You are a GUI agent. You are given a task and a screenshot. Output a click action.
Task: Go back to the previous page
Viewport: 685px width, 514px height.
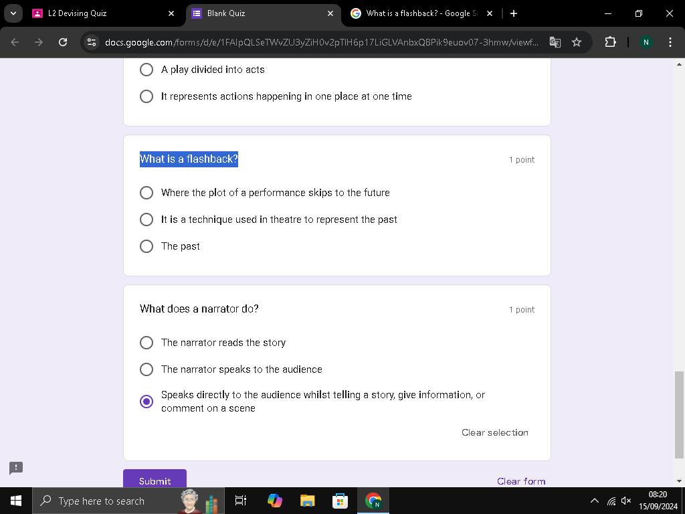[x=15, y=42]
